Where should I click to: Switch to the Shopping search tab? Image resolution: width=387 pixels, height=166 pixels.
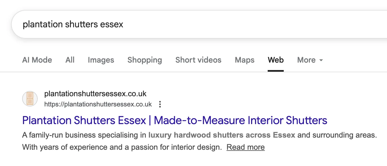pos(145,60)
